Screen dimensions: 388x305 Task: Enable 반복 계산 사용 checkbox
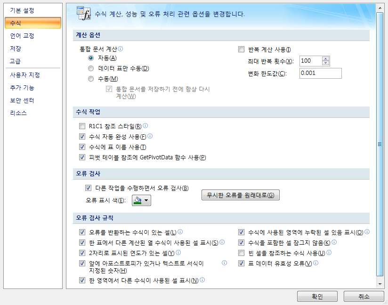click(241, 49)
